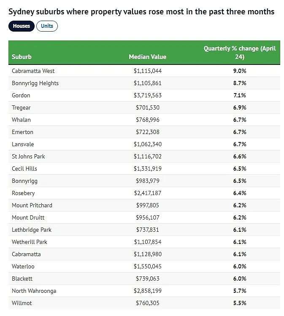Select the Houses tab

coord(22,26)
